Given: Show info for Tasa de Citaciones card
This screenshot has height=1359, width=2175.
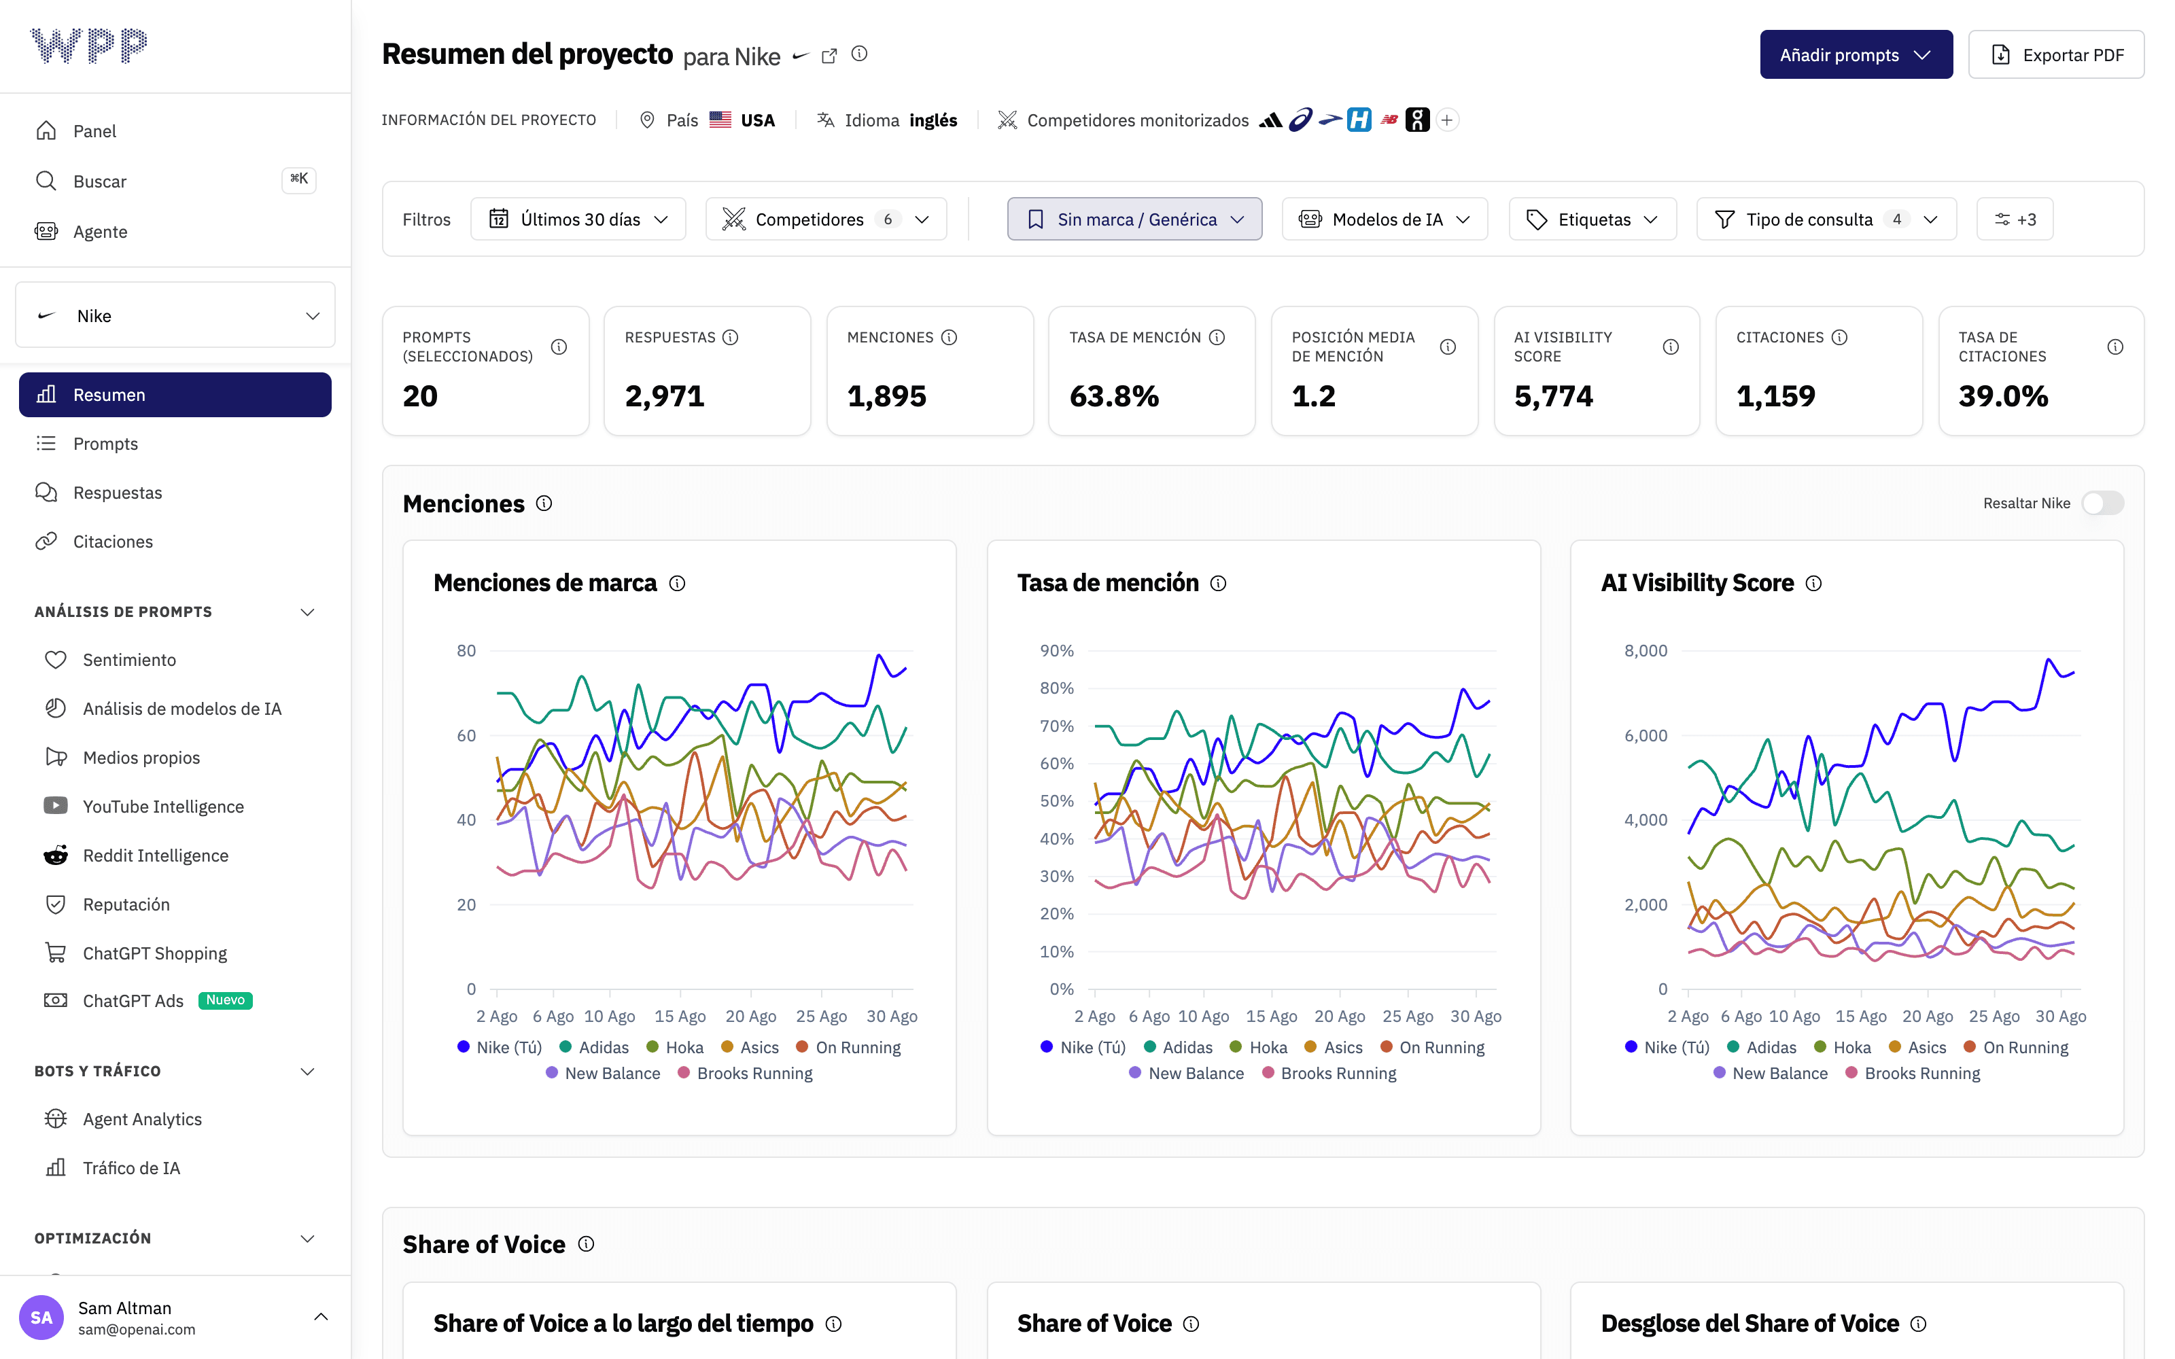Looking at the screenshot, I should tap(2116, 347).
